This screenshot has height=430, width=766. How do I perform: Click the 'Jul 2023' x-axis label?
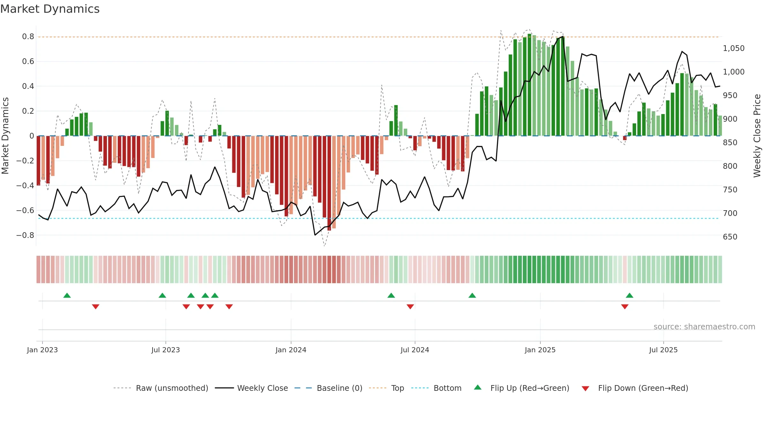coord(166,350)
